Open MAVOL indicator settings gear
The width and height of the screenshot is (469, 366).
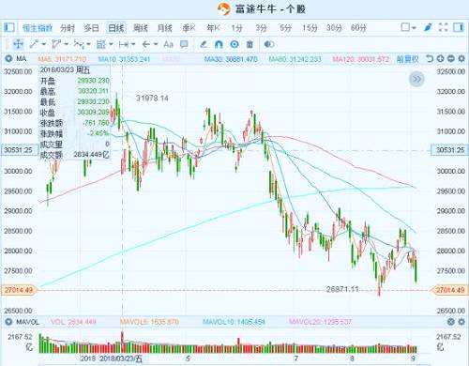click(x=461, y=322)
